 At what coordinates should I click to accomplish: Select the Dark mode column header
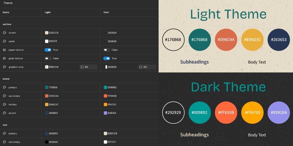106,12
